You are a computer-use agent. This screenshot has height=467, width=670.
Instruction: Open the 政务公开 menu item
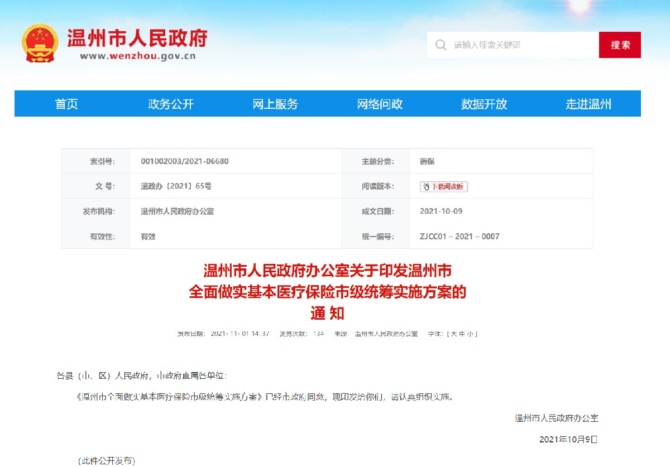pyautogui.click(x=170, y=104)
